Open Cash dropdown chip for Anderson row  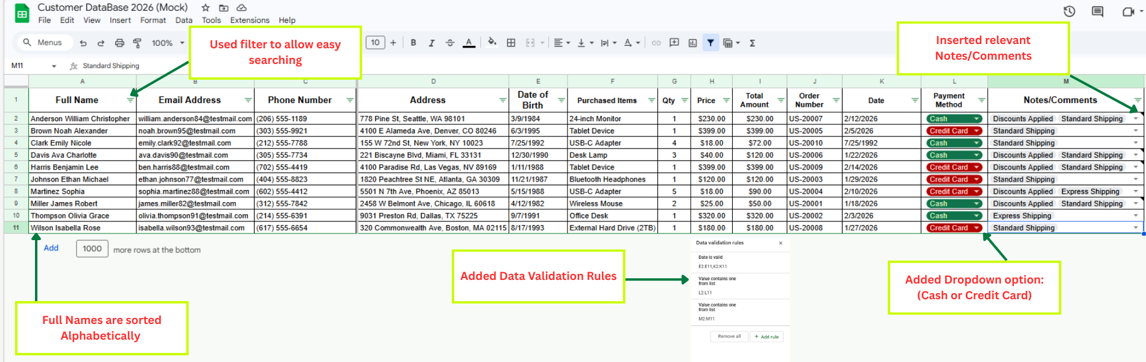pos(954,119)
